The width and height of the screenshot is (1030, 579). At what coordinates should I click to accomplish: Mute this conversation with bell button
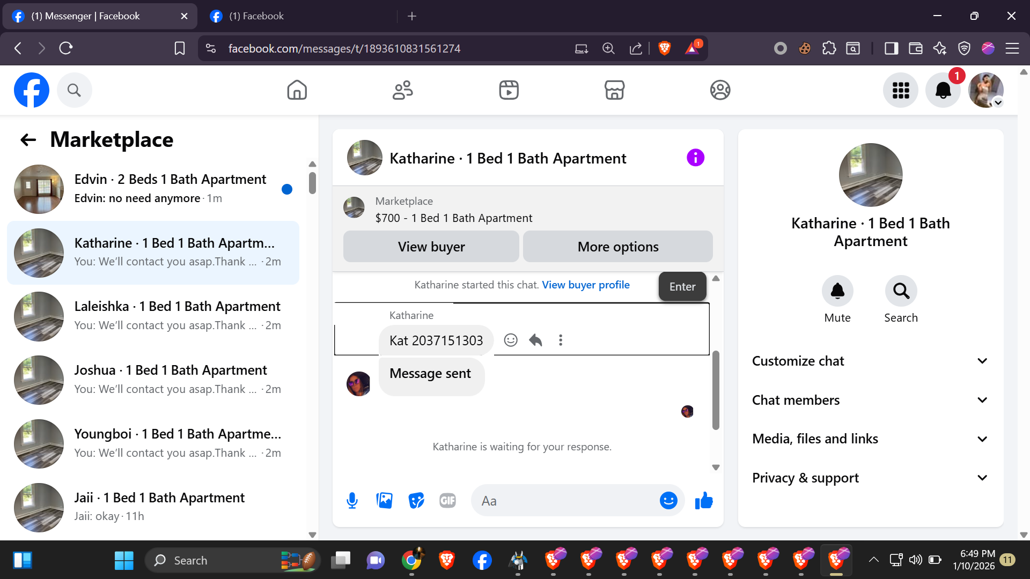pyautogui.click(x=837, y=291)
